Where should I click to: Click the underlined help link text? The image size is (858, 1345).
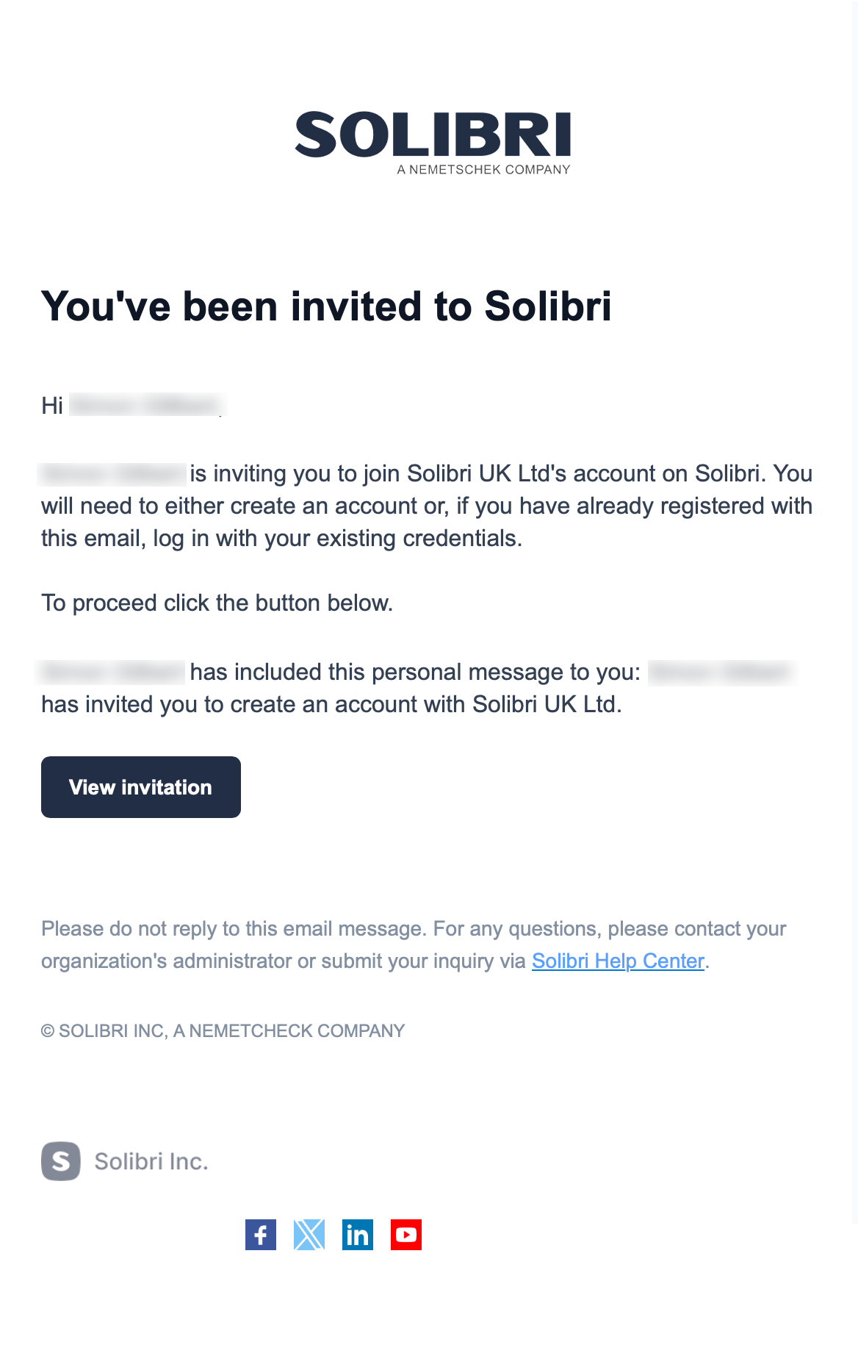[x=617, y=960]
